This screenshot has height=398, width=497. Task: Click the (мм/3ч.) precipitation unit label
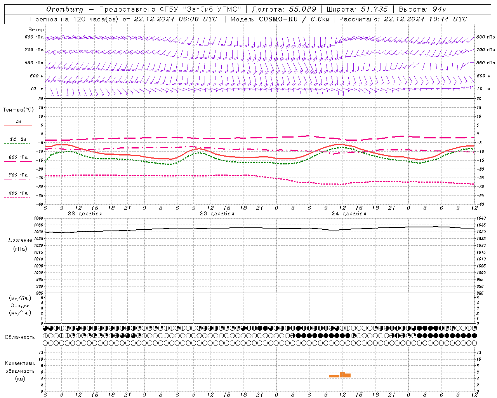pyautogui.click(x=20, y=298)
